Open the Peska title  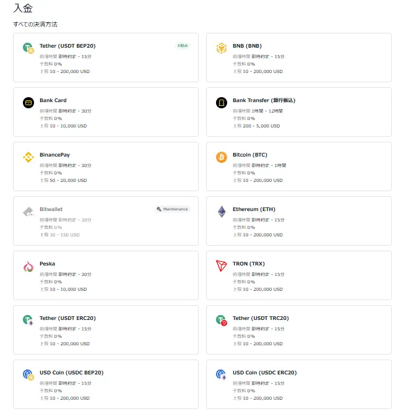[x=47, y=264]
